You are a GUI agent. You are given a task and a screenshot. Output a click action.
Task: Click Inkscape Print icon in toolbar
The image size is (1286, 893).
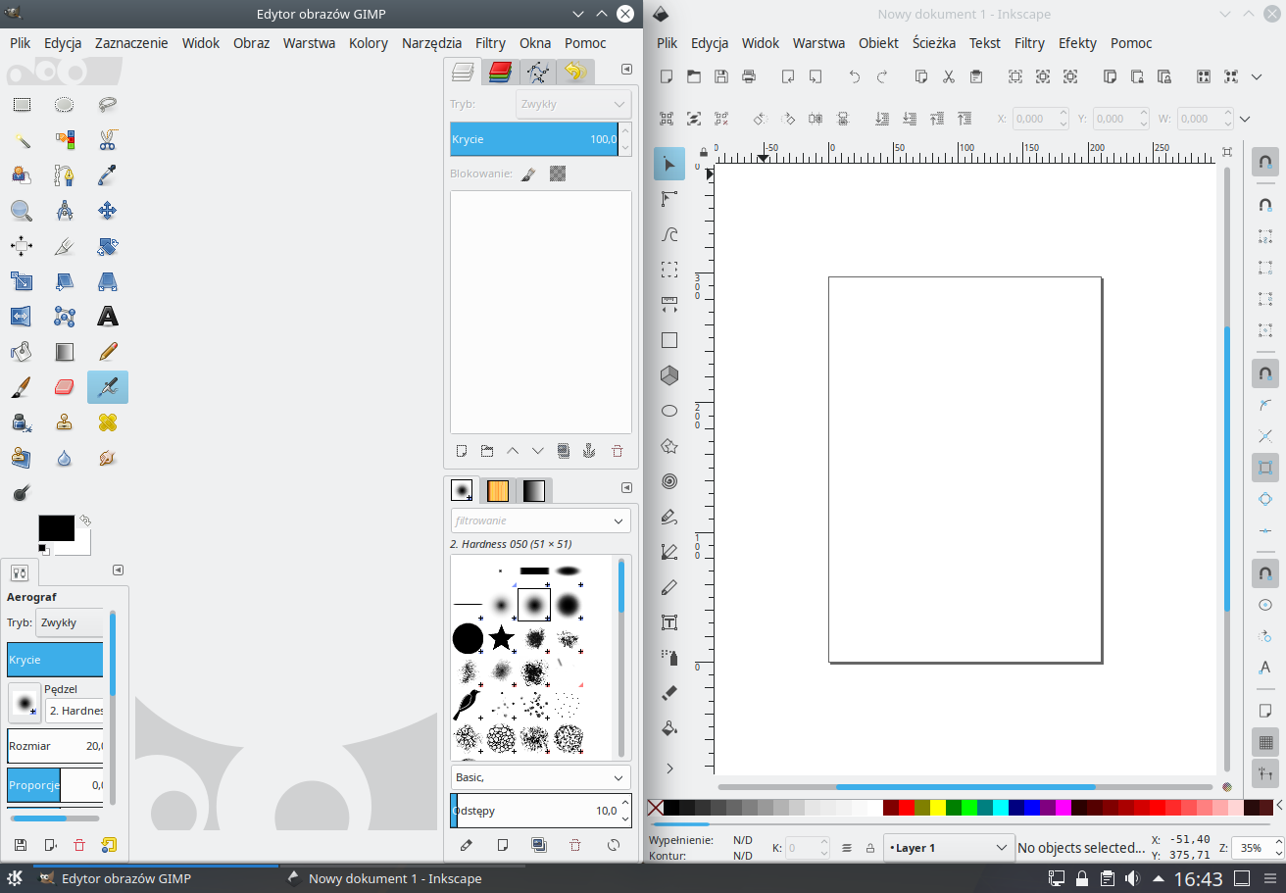click(x=749, y=76)
